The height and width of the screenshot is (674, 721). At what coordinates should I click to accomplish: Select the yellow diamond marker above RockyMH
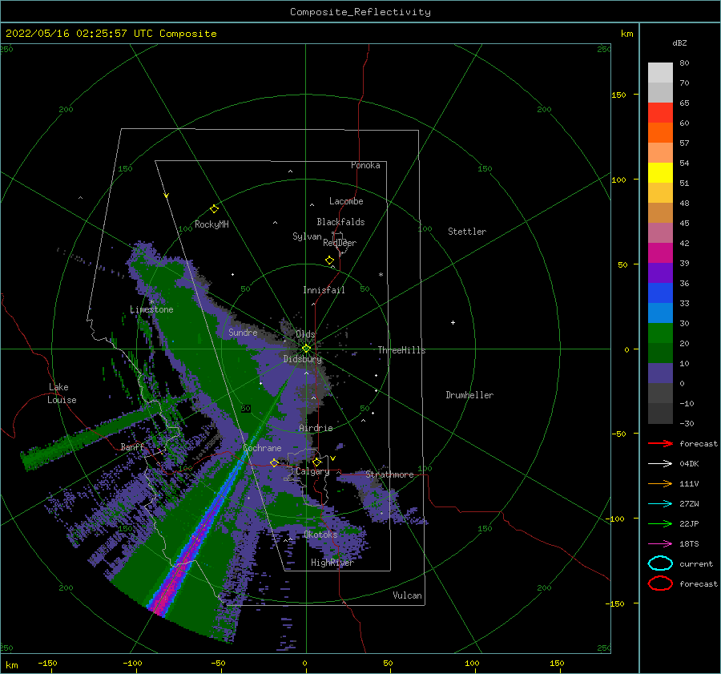point(214,209)
